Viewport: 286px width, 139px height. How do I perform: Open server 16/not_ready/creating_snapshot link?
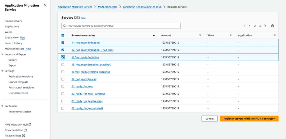90,72
